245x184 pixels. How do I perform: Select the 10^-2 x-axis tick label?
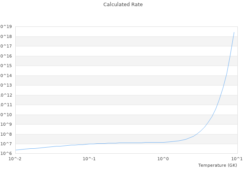15,159
